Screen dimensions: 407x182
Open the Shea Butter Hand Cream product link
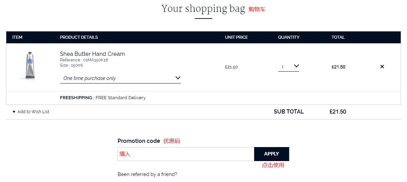[x=92, y=54]
